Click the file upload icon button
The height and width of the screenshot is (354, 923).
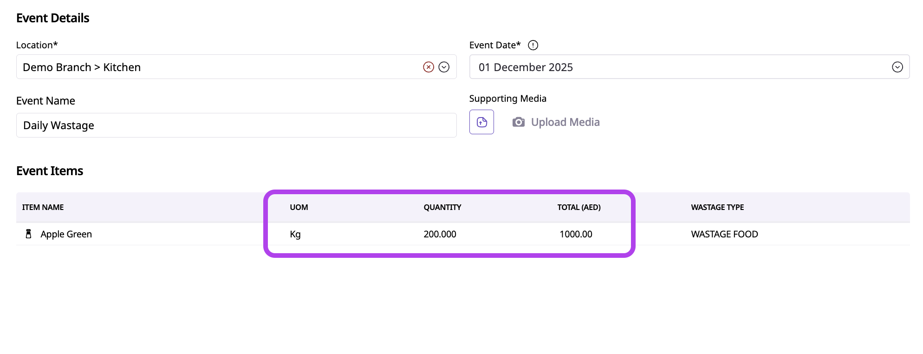481,122
